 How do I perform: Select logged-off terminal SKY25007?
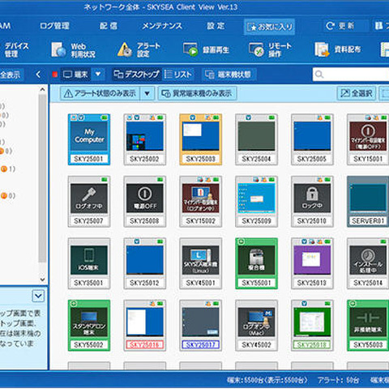89,202
